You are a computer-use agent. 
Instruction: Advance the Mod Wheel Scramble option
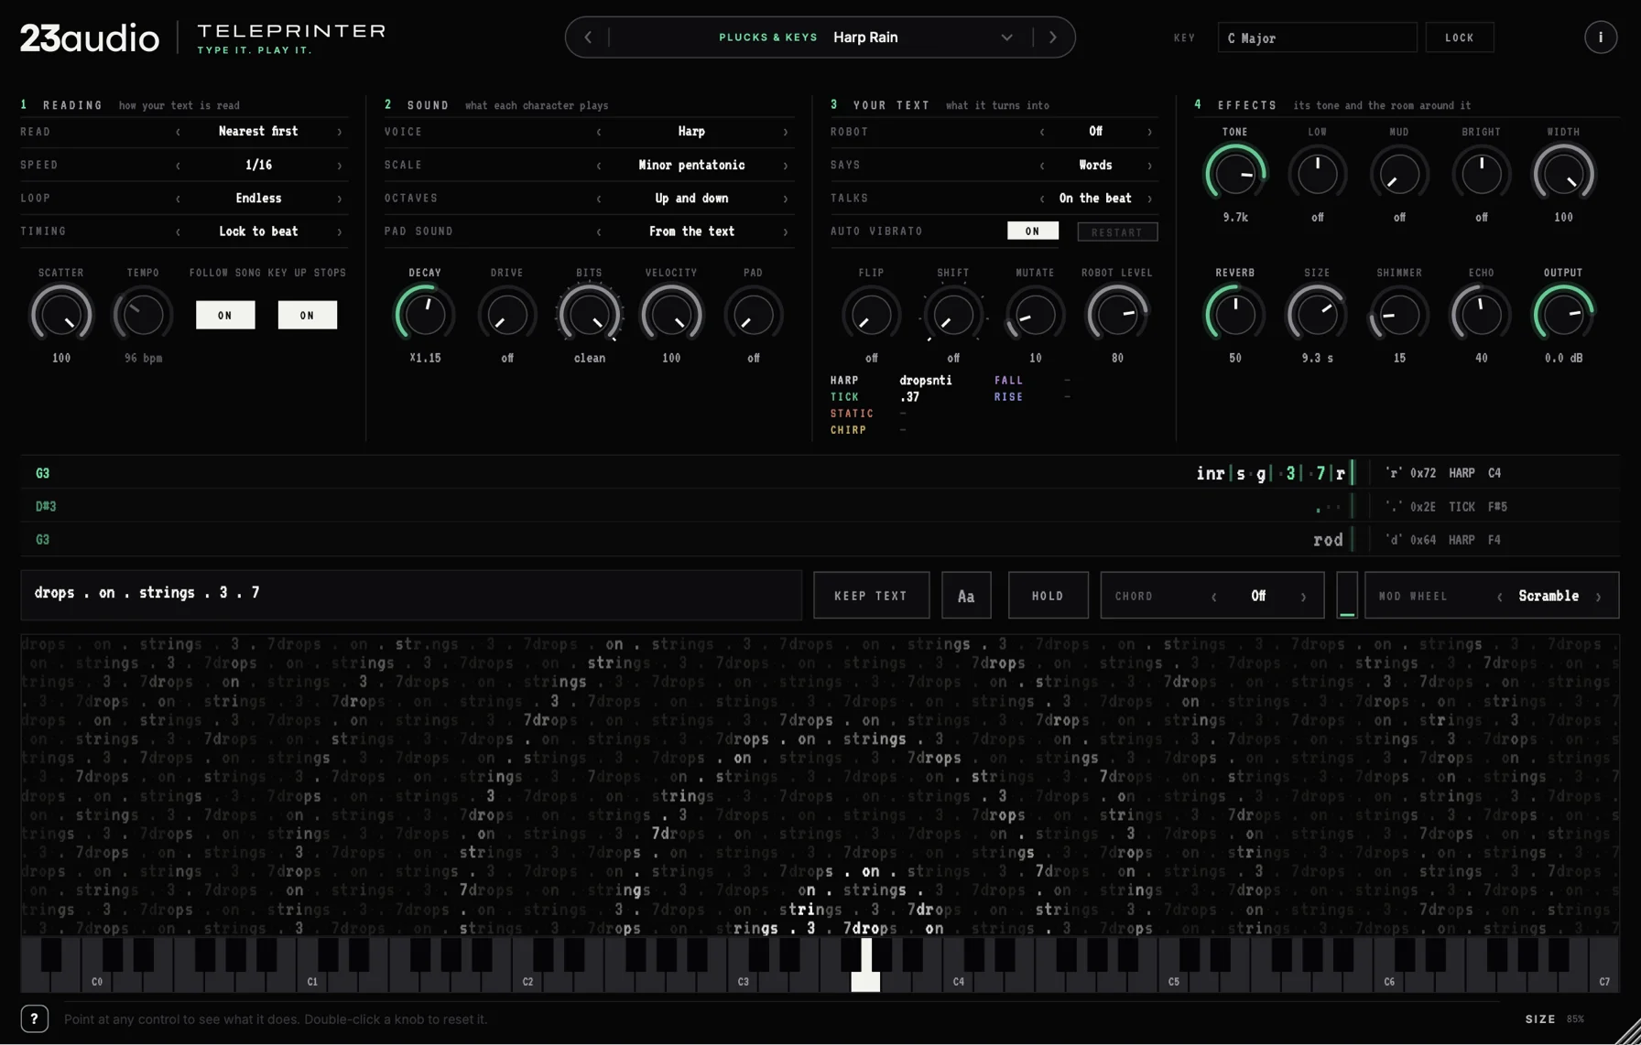(x=1599, y=596)
